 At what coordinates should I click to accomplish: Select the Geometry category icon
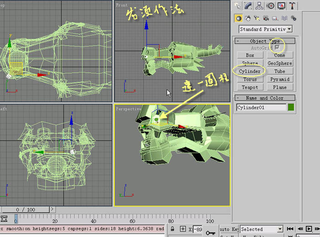[238, 18]
